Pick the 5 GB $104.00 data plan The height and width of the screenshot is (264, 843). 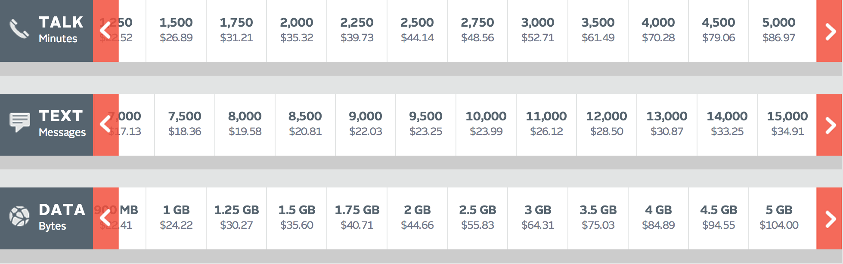[779, 218]
